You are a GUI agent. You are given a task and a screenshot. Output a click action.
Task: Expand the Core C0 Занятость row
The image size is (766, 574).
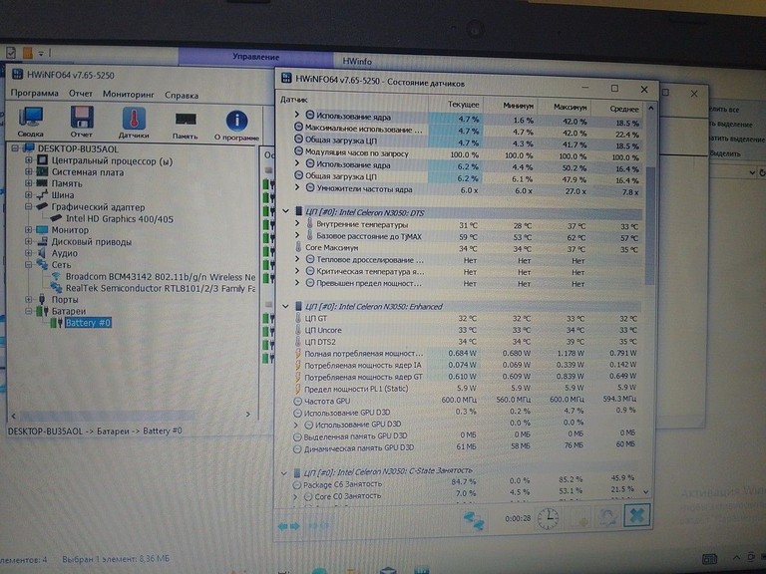[x=296, y=496]
